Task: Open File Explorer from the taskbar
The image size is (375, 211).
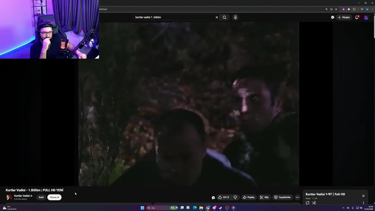Action: [201, 208]
